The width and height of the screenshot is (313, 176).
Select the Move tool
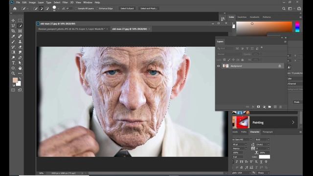click(13, 21)
